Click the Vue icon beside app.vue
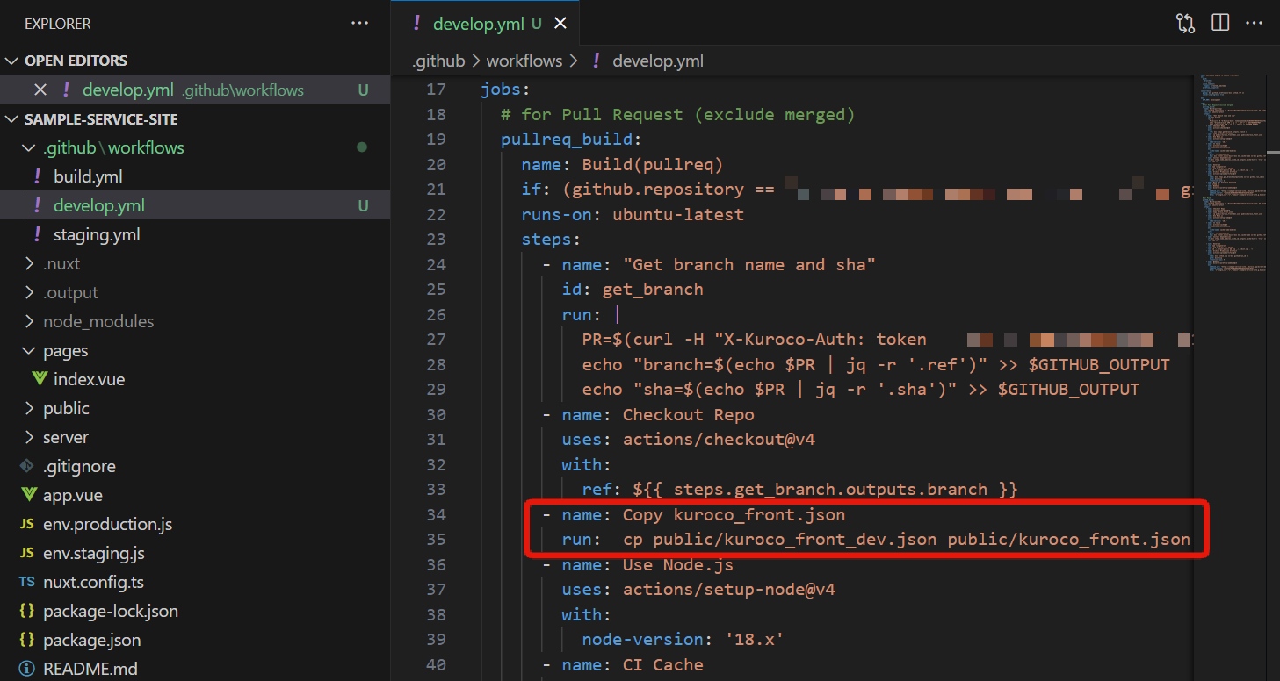 pos(28,495)
